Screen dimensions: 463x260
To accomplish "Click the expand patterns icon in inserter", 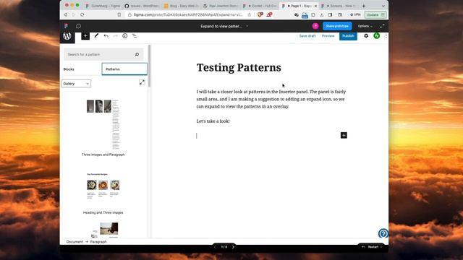I will pyautogui.click(x=142, y=82).
